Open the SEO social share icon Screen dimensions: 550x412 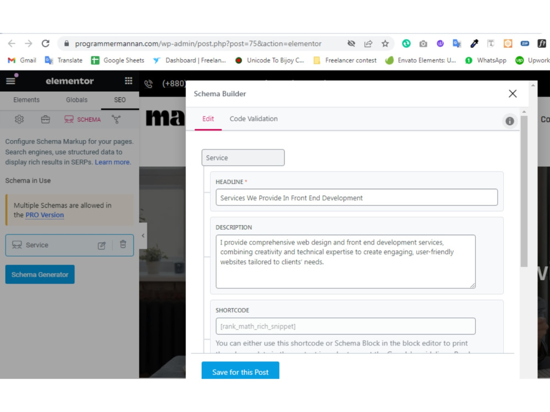point(116,119)
